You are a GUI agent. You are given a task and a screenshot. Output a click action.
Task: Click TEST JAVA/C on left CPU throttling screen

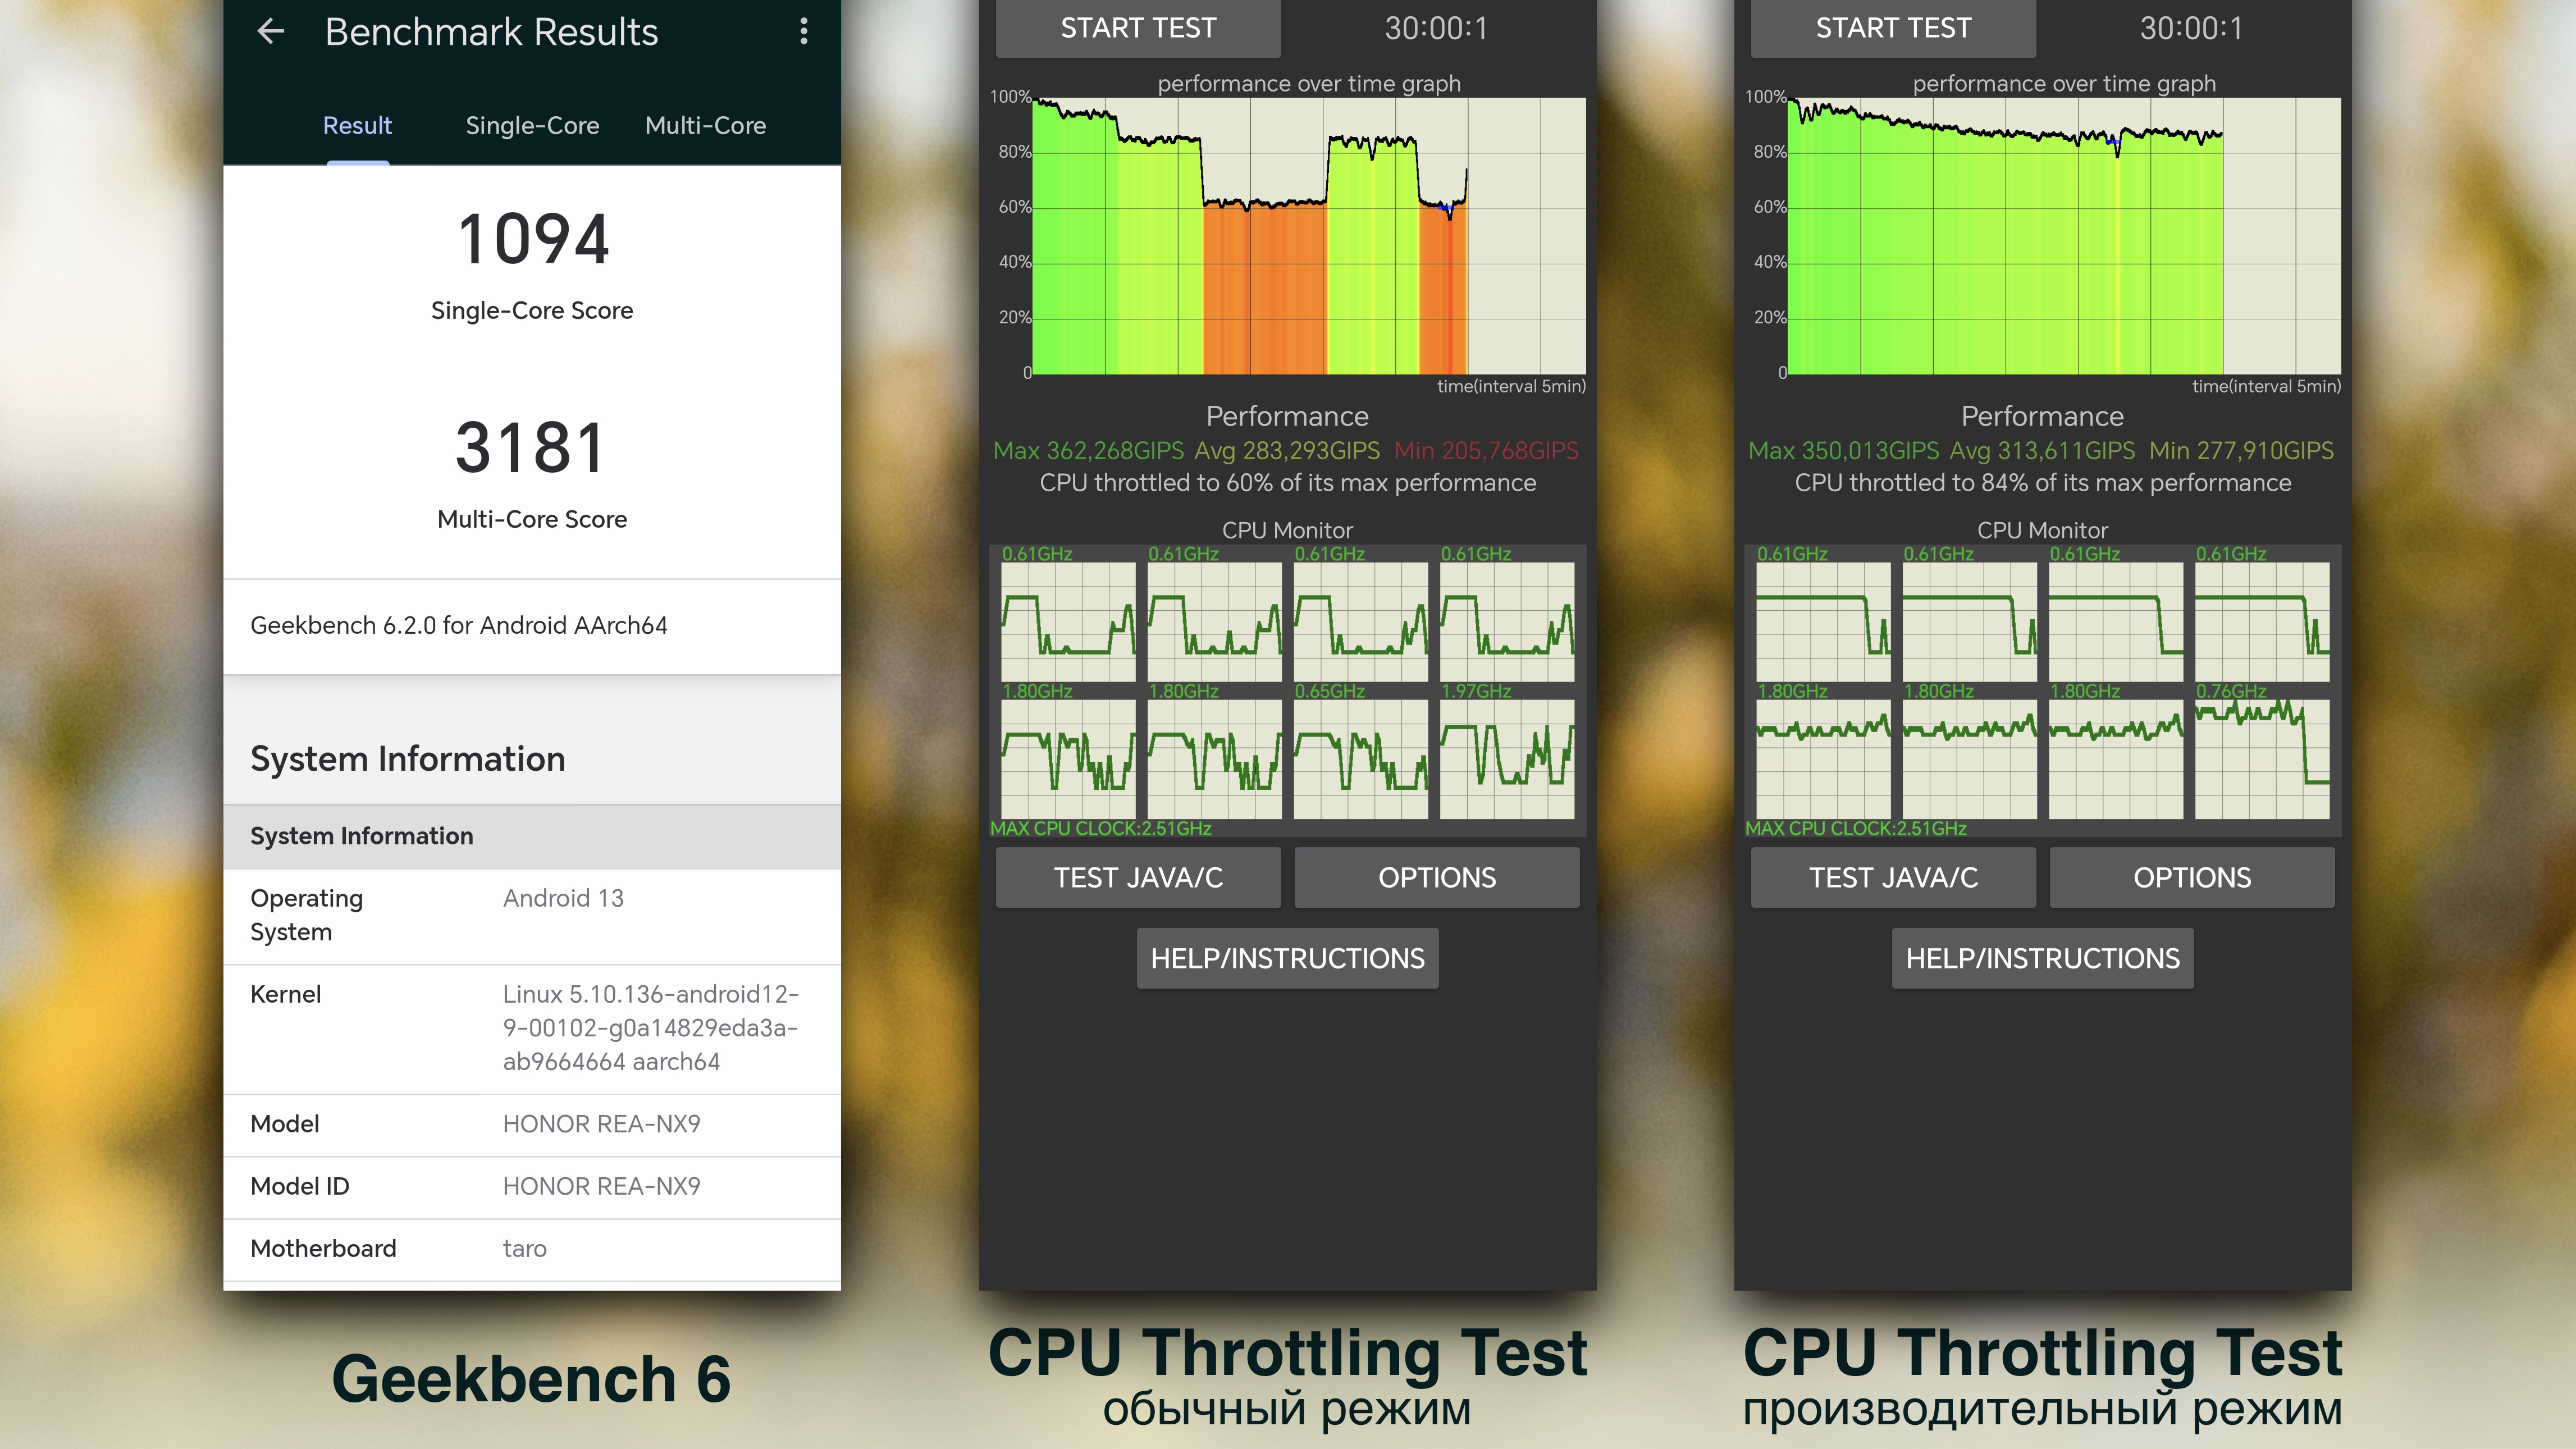[x=1138, y=876]
